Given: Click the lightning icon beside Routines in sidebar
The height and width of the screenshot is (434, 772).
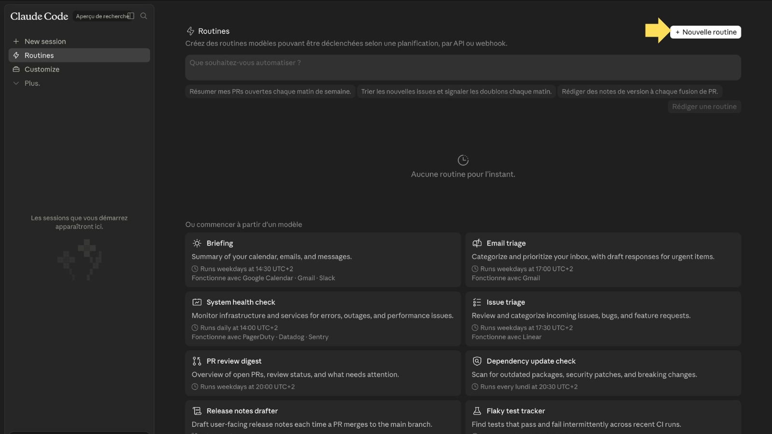Looking at the screenshot, I should 16,55.
